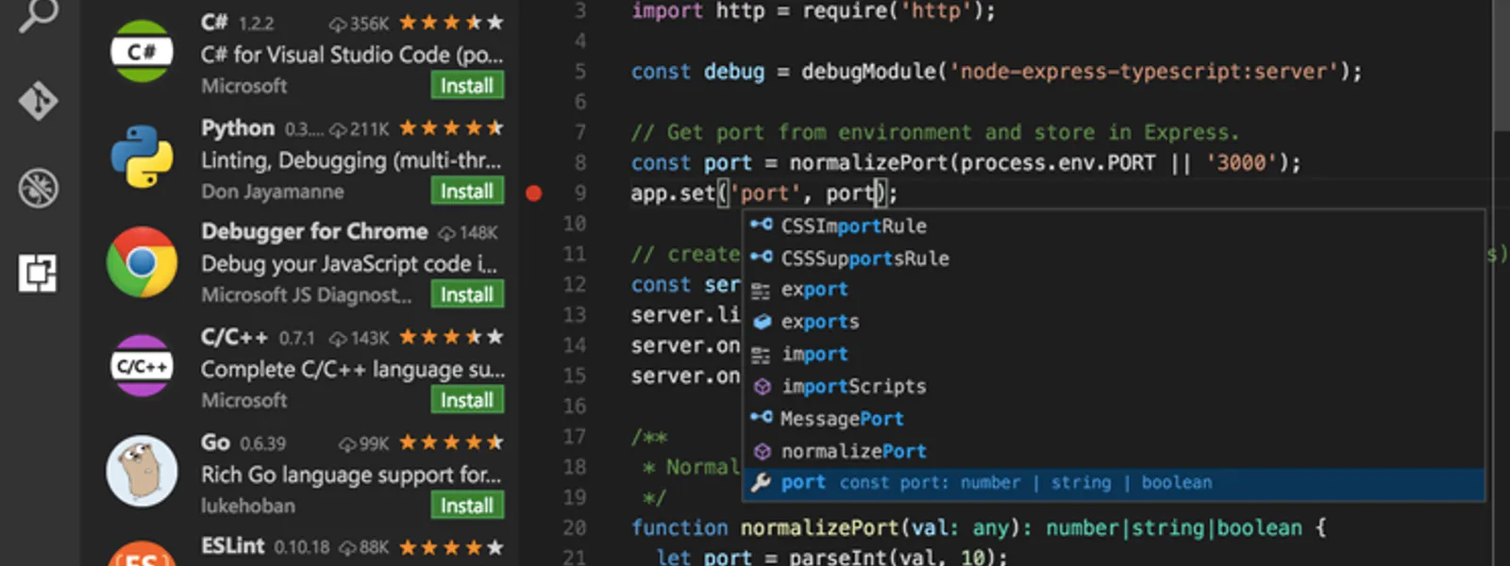This screenshot has height=566, width=1510.
Task: Click the C/C++ extension title
Action: [234, 337]
